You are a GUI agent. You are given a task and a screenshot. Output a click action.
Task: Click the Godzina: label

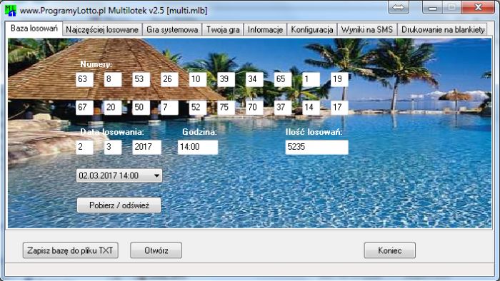(199, 132)
